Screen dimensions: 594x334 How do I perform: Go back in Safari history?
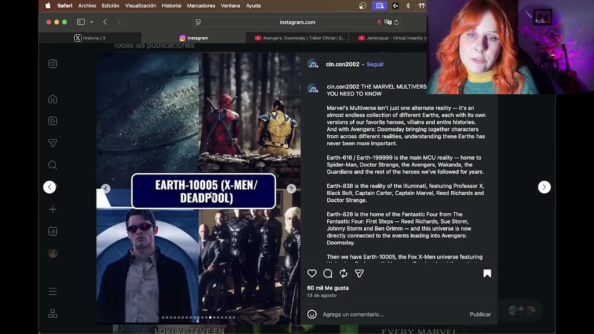pyautogui.click(x=105, y=22)
